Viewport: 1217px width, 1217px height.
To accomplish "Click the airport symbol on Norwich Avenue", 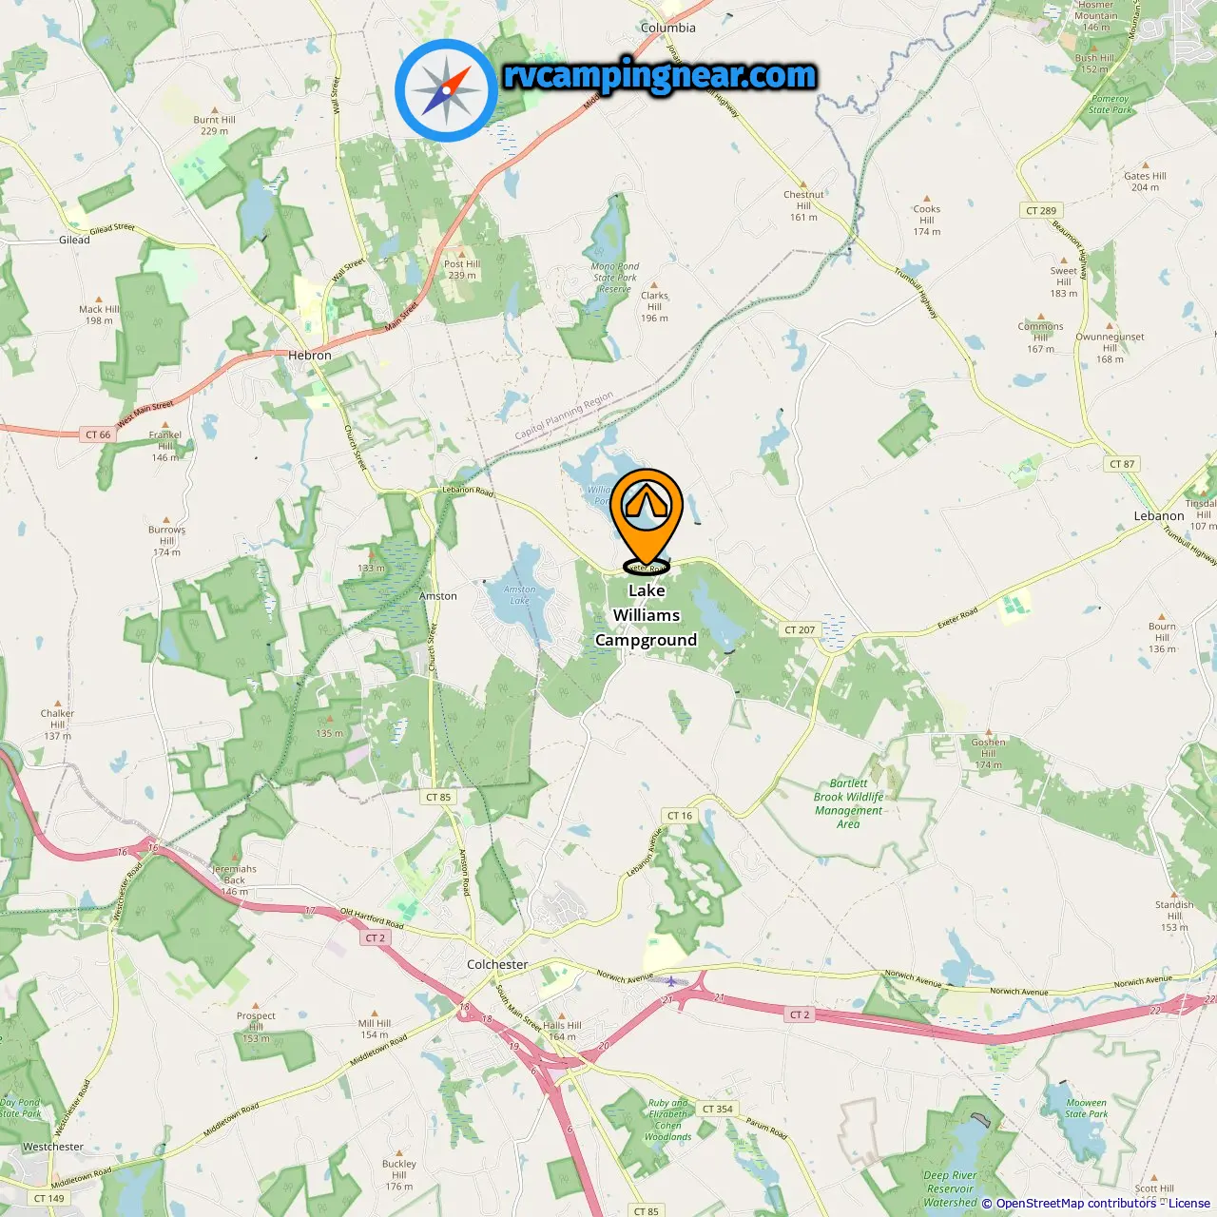I will (671, 980).
